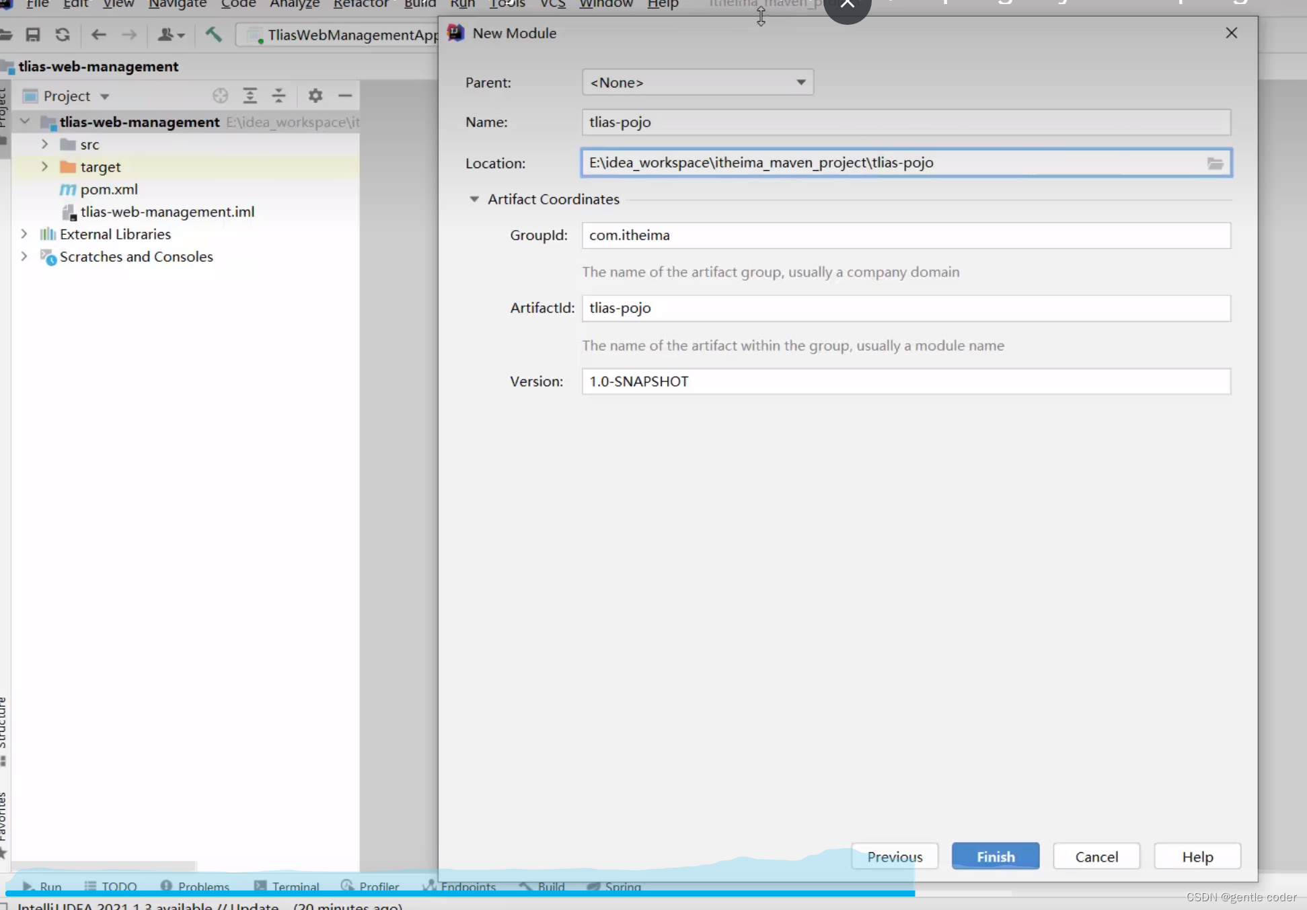Click the Finish button

[996, 856]
